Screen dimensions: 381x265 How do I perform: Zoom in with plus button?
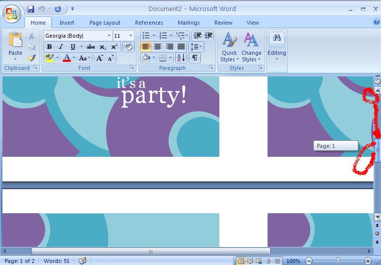[368, 261]
